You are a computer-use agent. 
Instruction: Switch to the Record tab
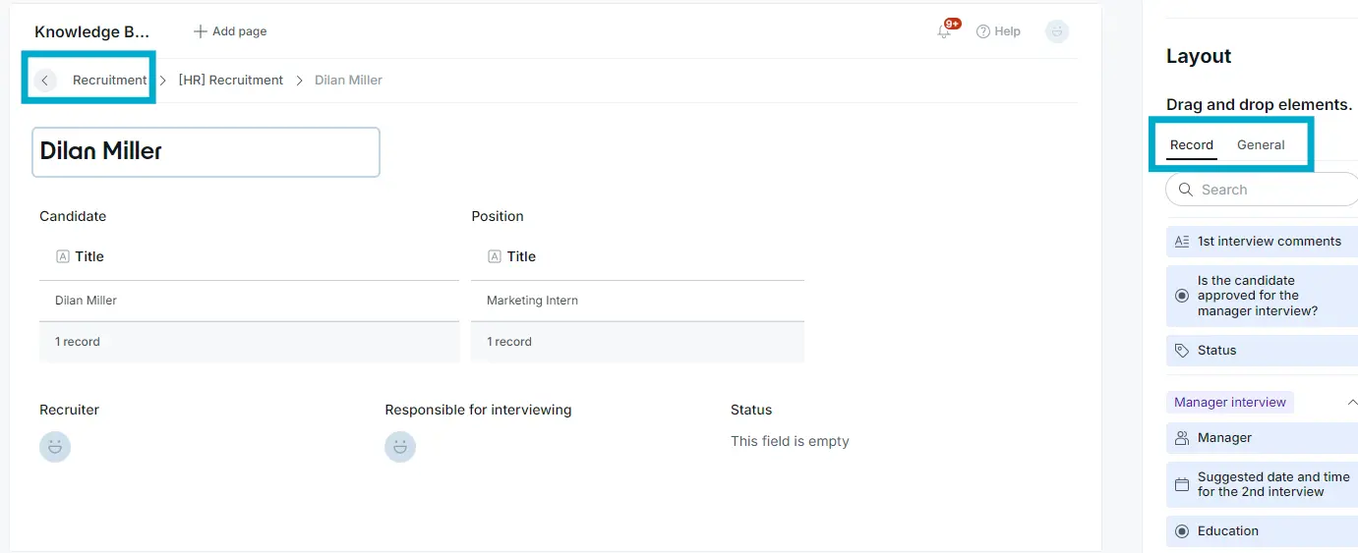coord(1192,145)
